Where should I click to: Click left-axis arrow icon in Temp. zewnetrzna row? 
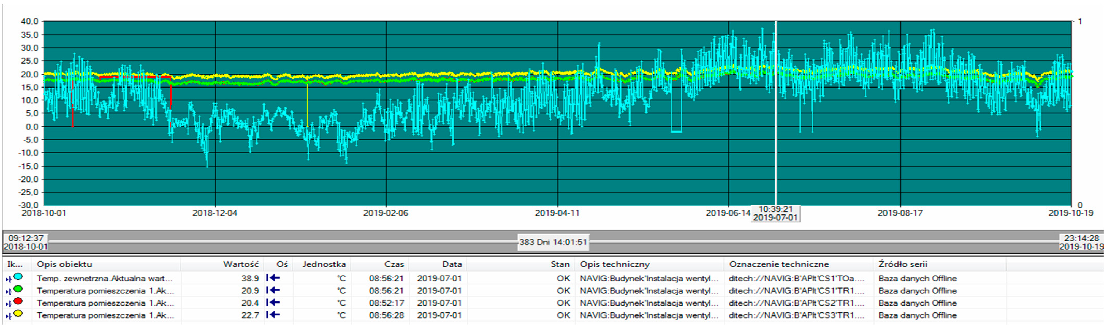pos(273,278)
